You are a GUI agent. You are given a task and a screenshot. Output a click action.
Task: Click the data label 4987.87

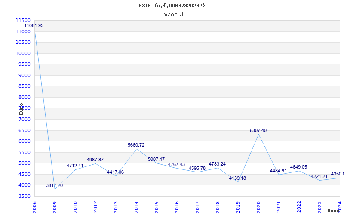pyautogui.click(x=95, y=160)
